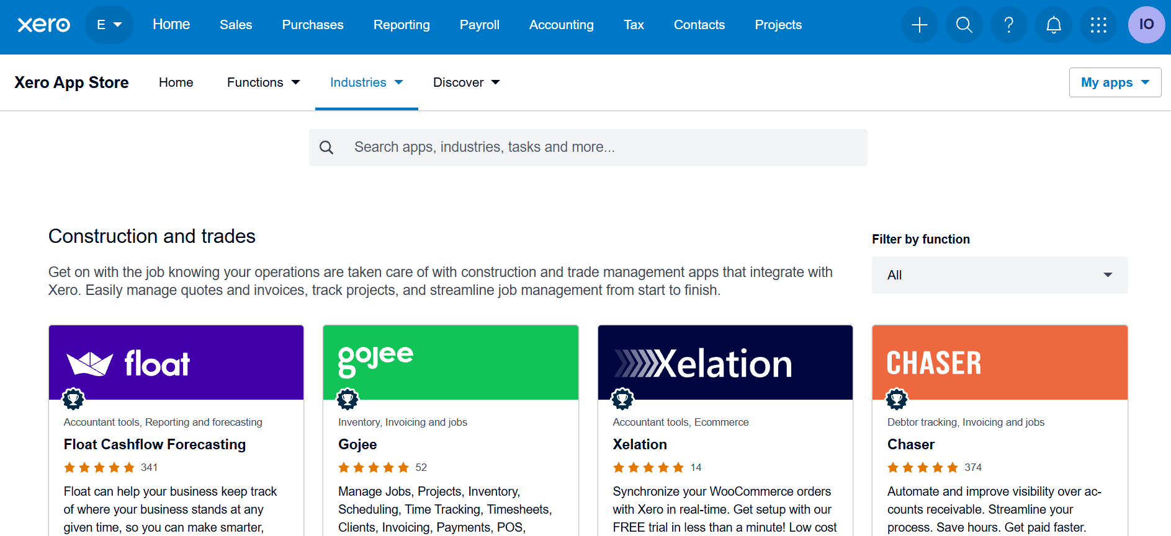Go to Home in the top navigation

171,25
